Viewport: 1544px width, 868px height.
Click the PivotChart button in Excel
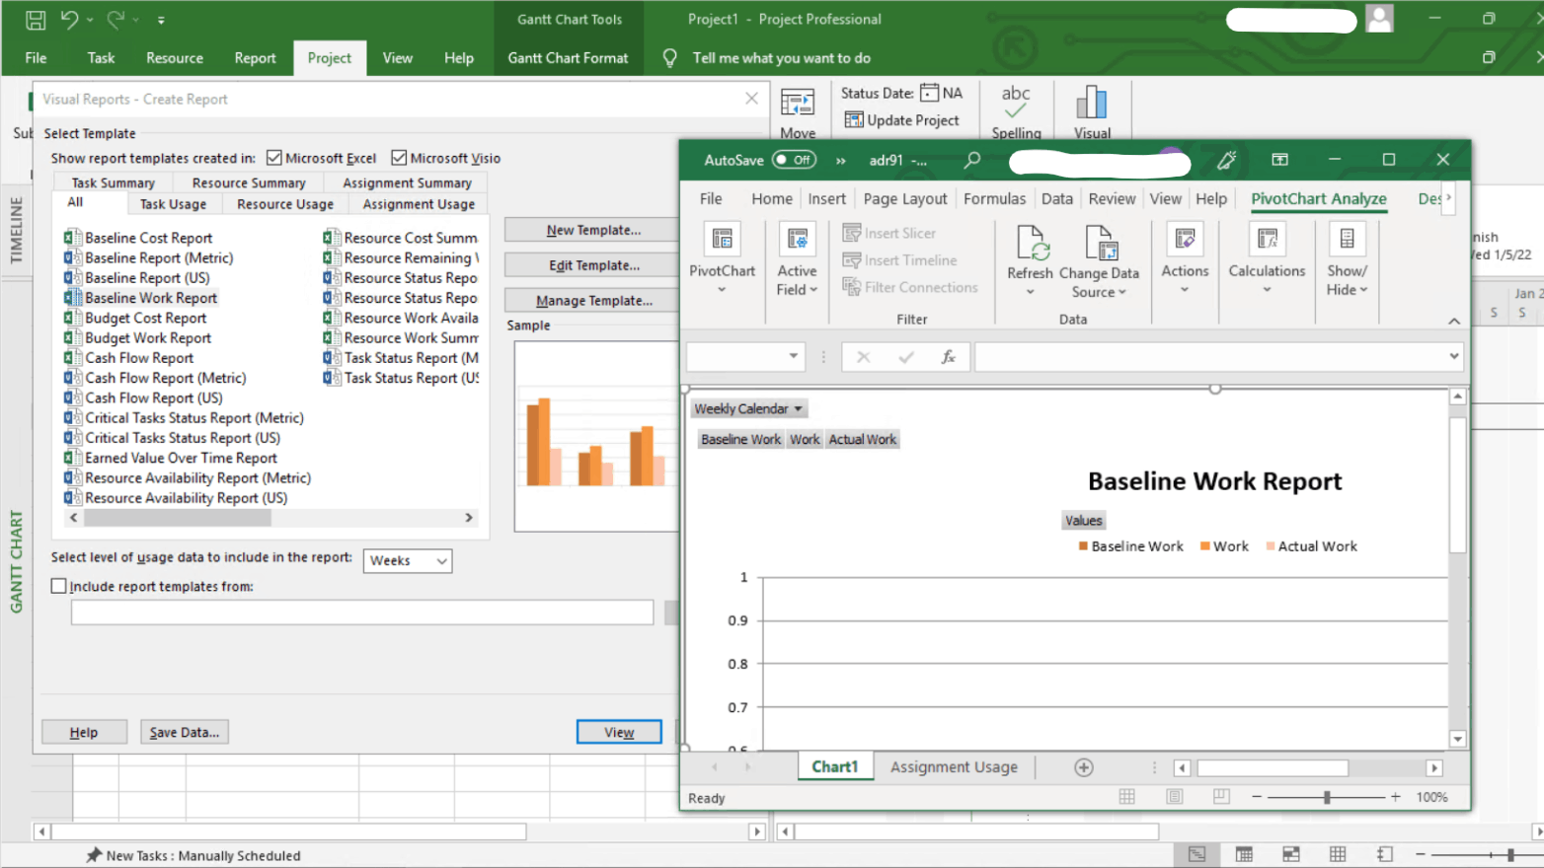pos(722,258)
